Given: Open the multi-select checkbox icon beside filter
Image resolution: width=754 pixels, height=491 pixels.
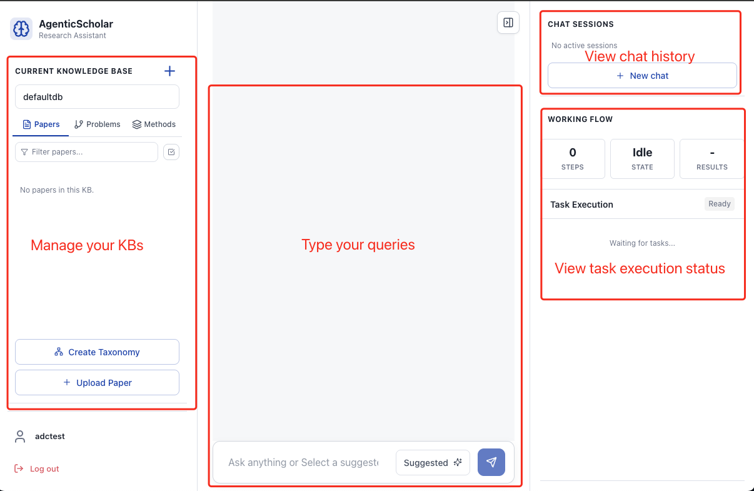Looking at the screenshot, I should click(x=171, y=151).
